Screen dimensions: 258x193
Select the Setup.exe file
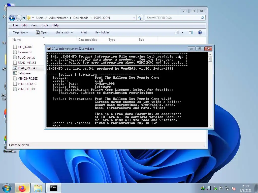24,73
